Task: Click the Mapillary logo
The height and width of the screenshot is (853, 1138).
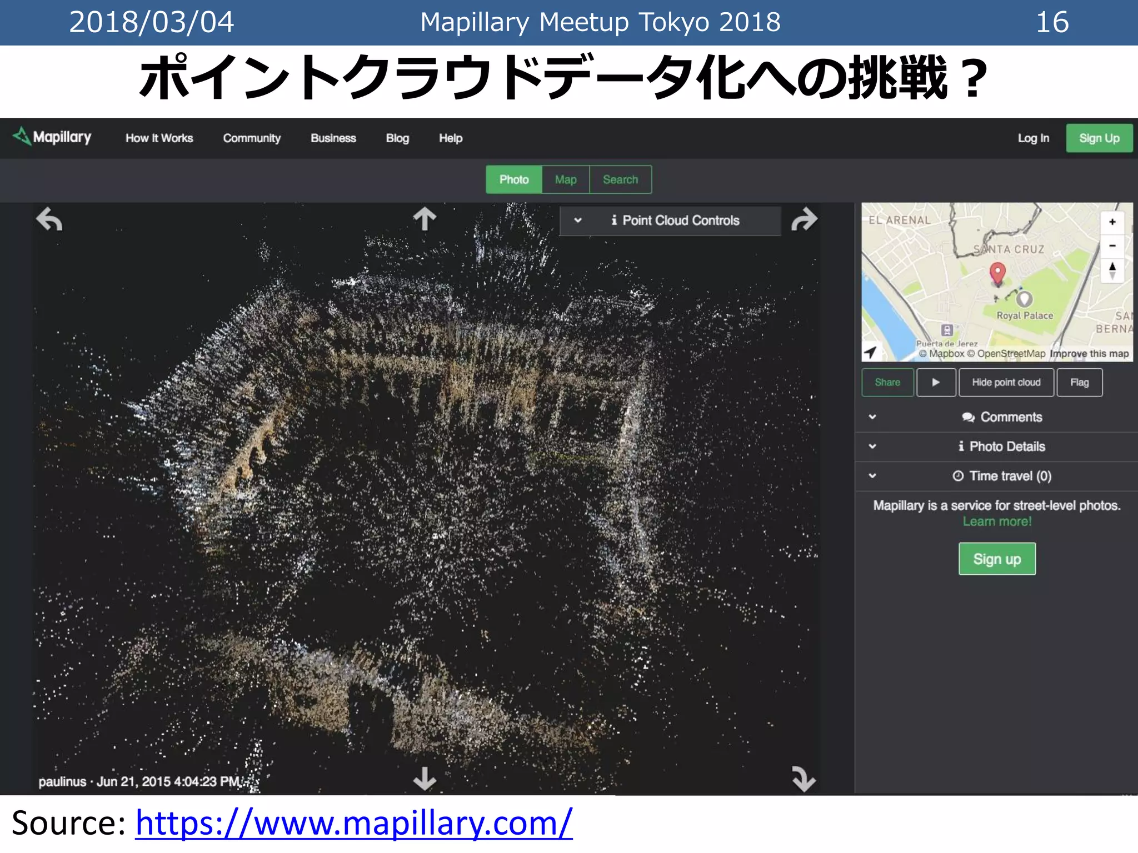Action: coord(52,137)
